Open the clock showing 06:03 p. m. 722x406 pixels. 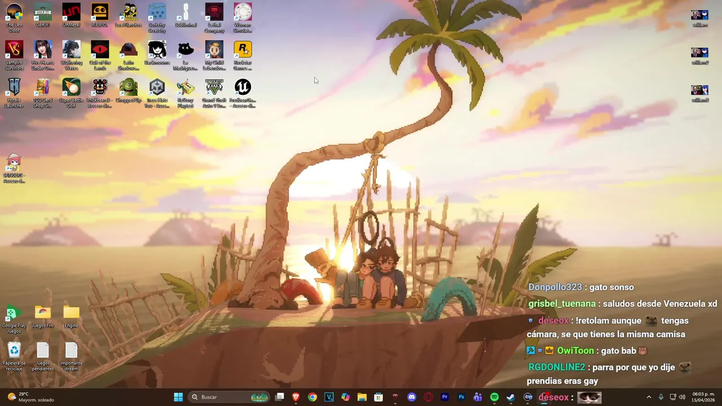click(703, 397)
